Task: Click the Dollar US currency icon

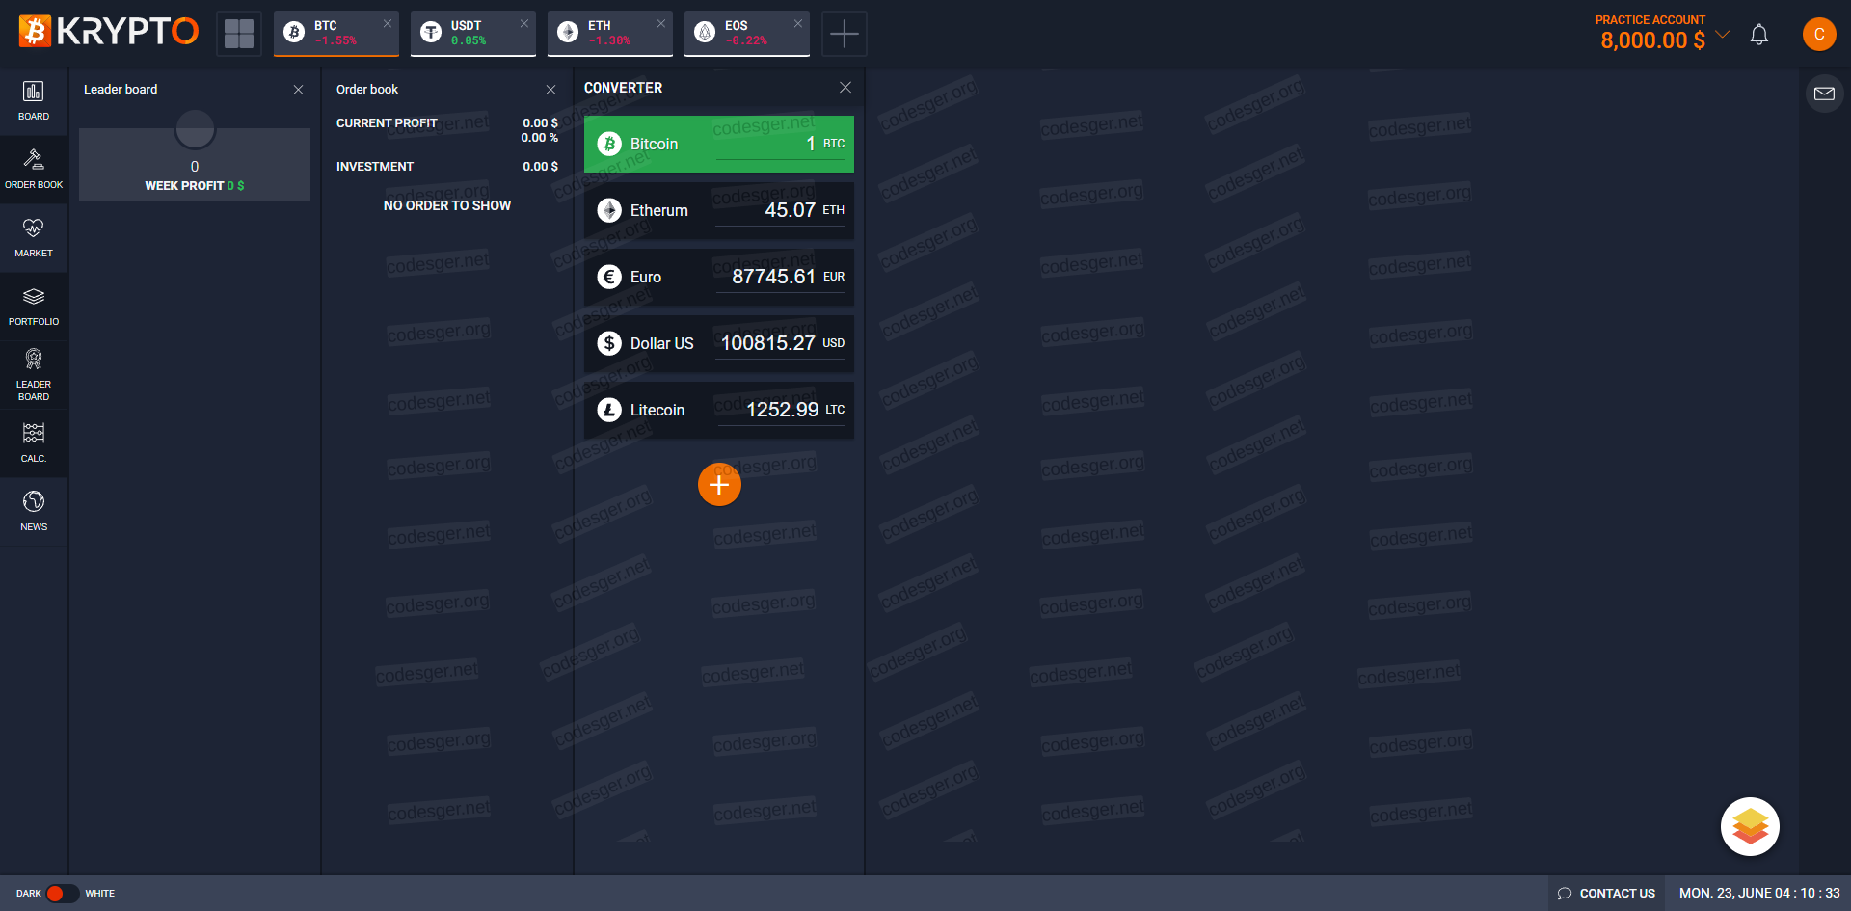Action: 609,343
